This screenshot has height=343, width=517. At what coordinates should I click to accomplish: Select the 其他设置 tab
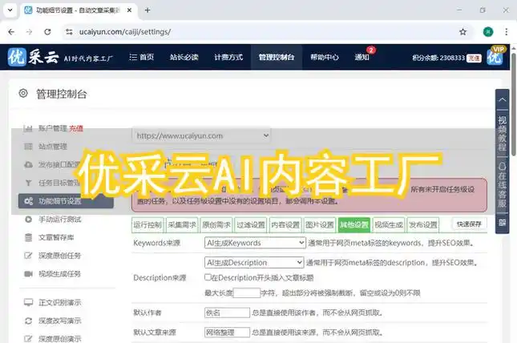pos(354,225)
